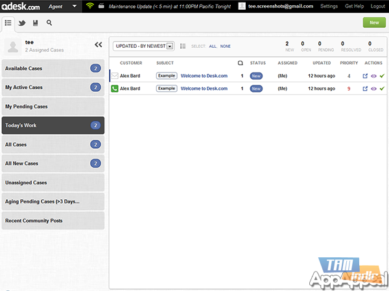The image size is (389, 291).
Task: Sort by UPDATED column header
Action: click(x=322, y=63)
